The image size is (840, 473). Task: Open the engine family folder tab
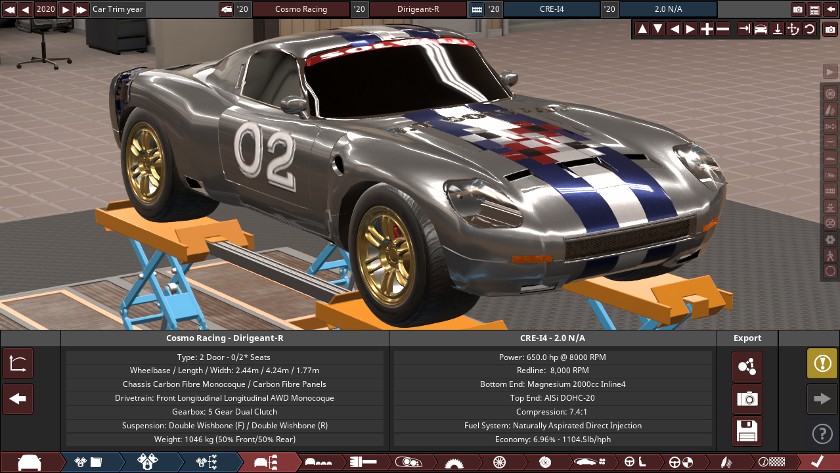click(x=89, y=462)
